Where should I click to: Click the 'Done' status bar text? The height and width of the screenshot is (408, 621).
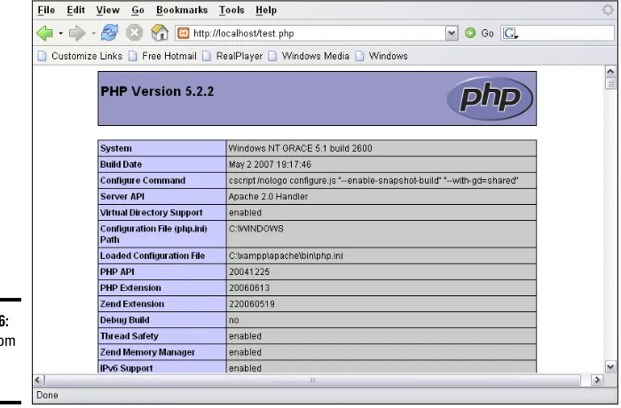pyautogui.click(x=47, y=396)
